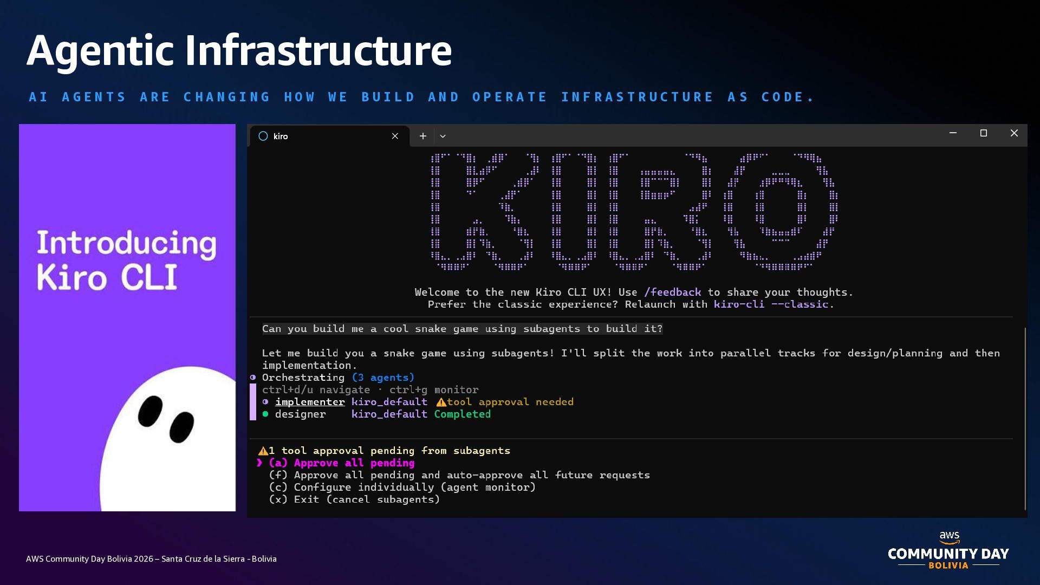Click the 'ctrl+d/u navigate' hint text

click(316, 390)
